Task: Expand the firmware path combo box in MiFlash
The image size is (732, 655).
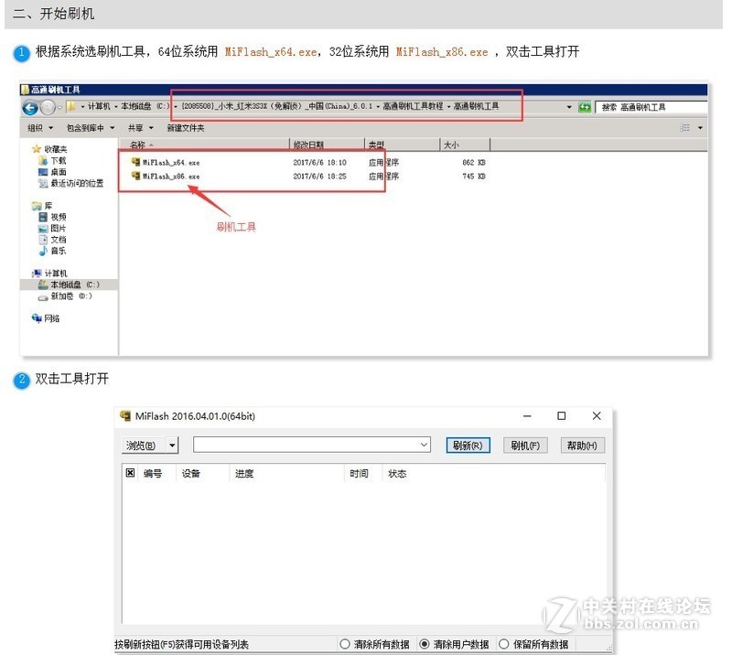Action: tap(424, 445)
